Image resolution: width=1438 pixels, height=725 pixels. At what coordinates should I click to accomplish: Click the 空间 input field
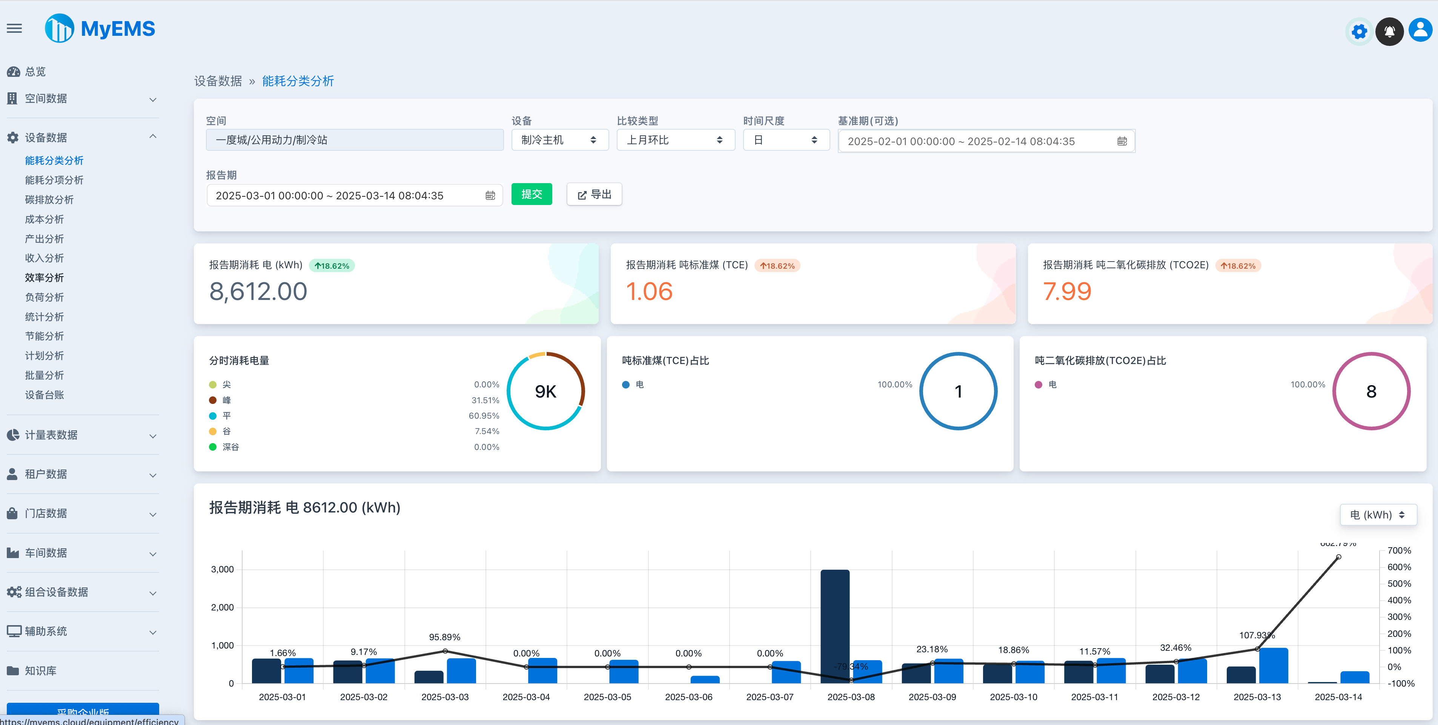pos(355,139)
